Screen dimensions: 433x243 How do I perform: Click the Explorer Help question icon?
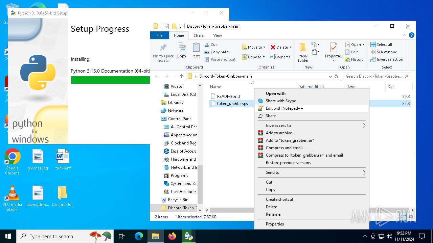pyautogui.click(x=411, y=35)
